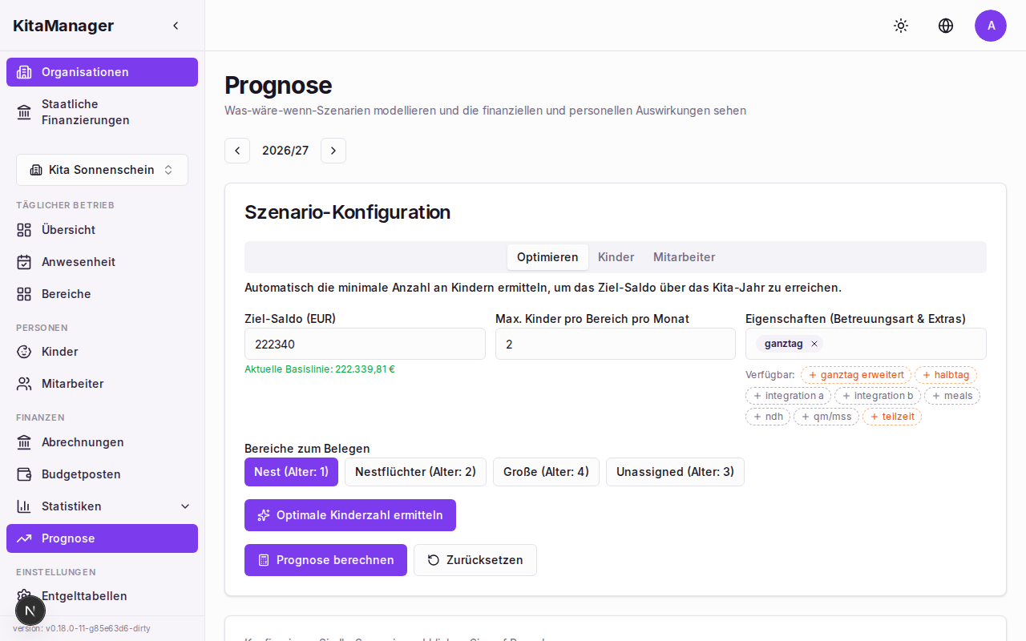Screen dimensions: 1026x641
Task: Switch to the Kinder scenario tab
Action: coord(616,257)
